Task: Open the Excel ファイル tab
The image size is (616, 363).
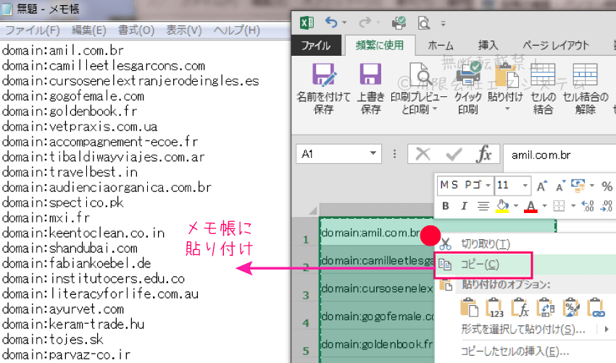Action: point(316,46)
